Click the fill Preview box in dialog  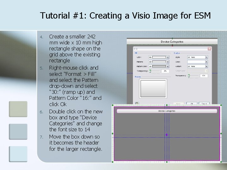153,88
